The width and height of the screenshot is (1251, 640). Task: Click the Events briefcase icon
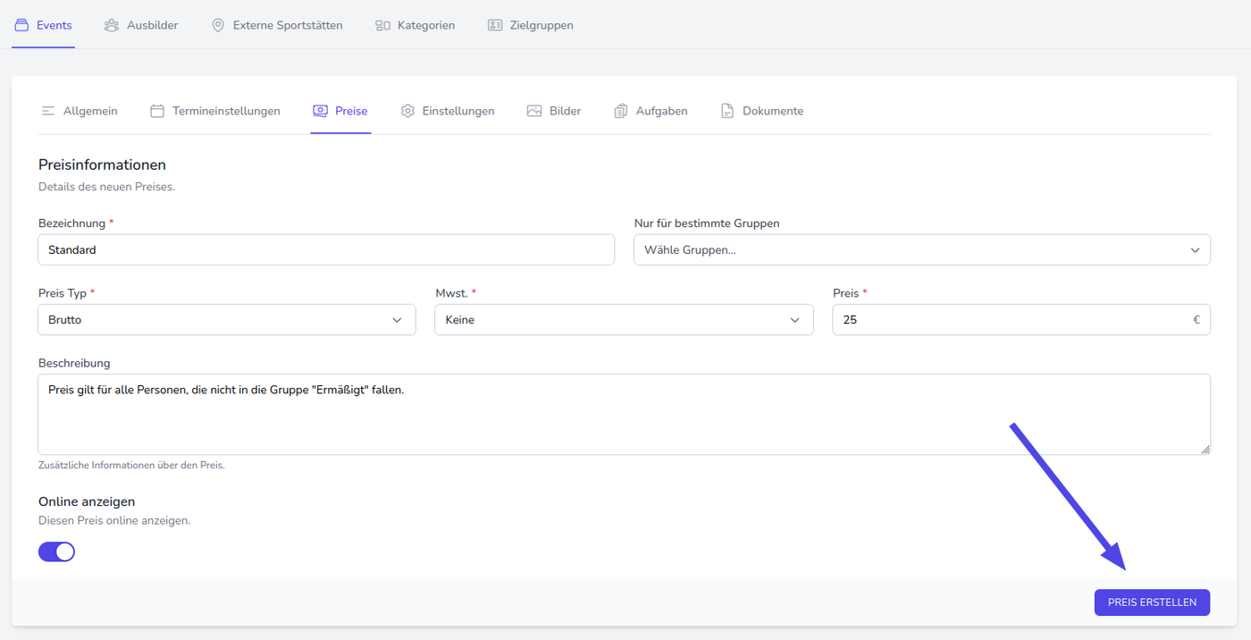click(x=21, y=25)
